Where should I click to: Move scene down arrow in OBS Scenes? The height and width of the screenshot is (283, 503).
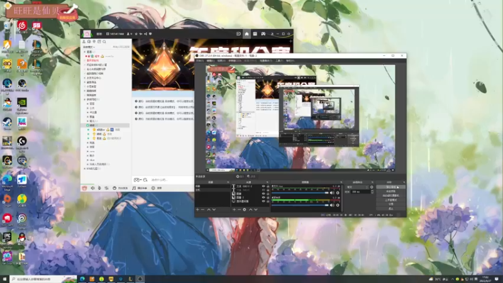(214, 209)
